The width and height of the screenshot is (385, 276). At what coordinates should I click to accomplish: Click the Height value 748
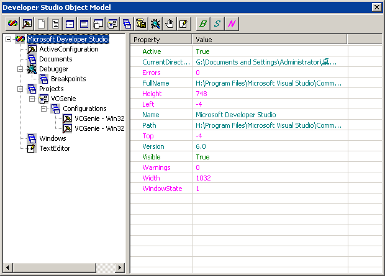pos(201,94)
